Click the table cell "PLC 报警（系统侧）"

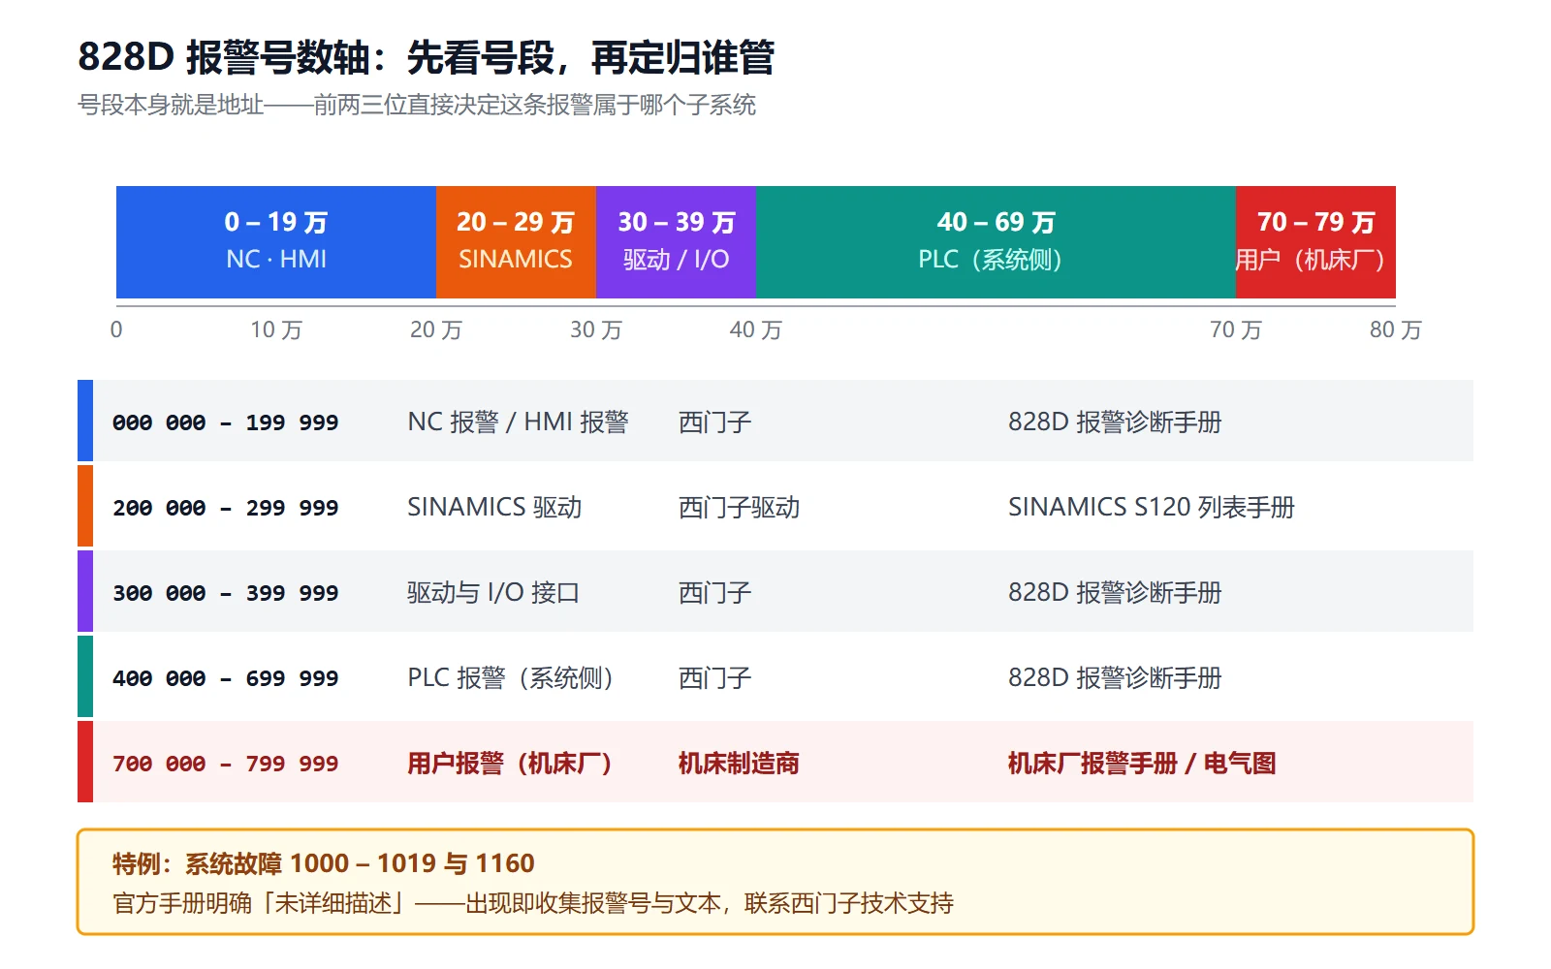tap(511, 677)
